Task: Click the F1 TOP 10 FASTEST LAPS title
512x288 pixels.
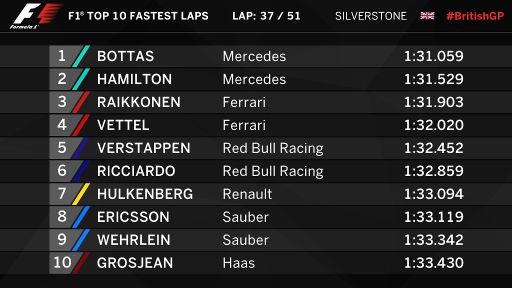Action: pyautogui.click(x=138, y=16)
